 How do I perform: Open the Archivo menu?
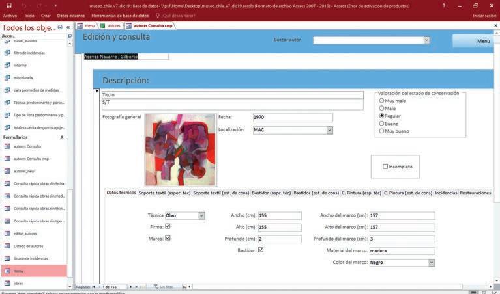point(10,15)
